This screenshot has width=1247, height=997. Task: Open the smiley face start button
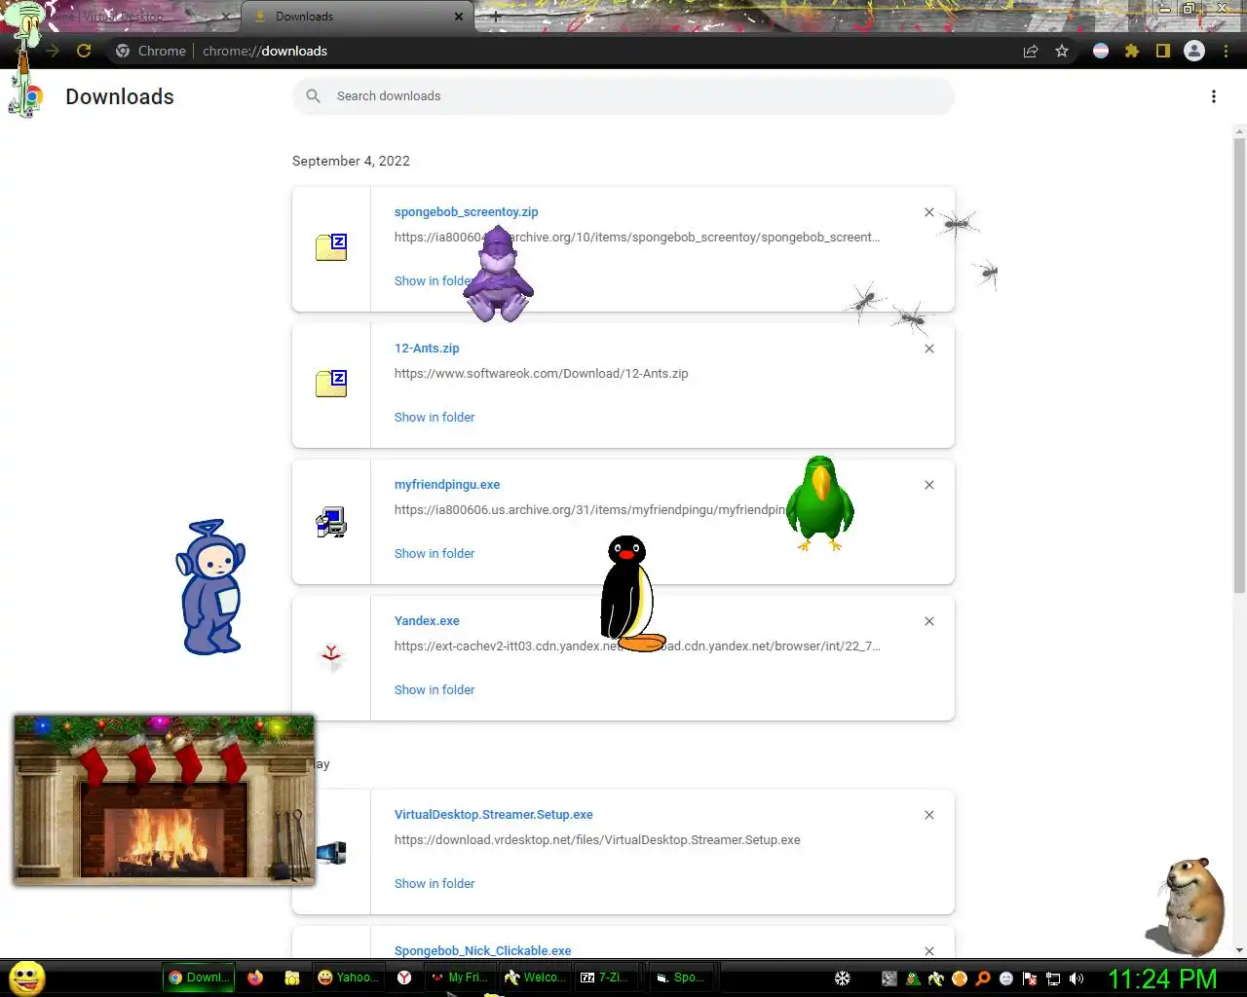coord(27,978)
